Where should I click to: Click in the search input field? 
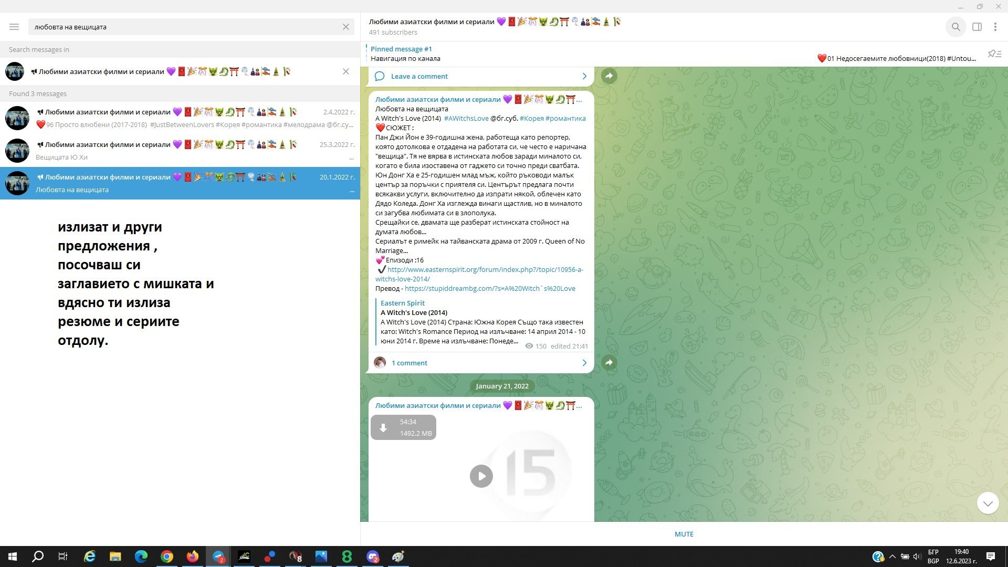click(x=184, y=27)
